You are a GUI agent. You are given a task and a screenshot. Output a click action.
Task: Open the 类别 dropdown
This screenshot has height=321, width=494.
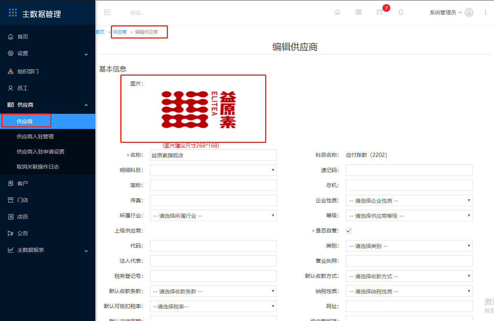point(409,246)
